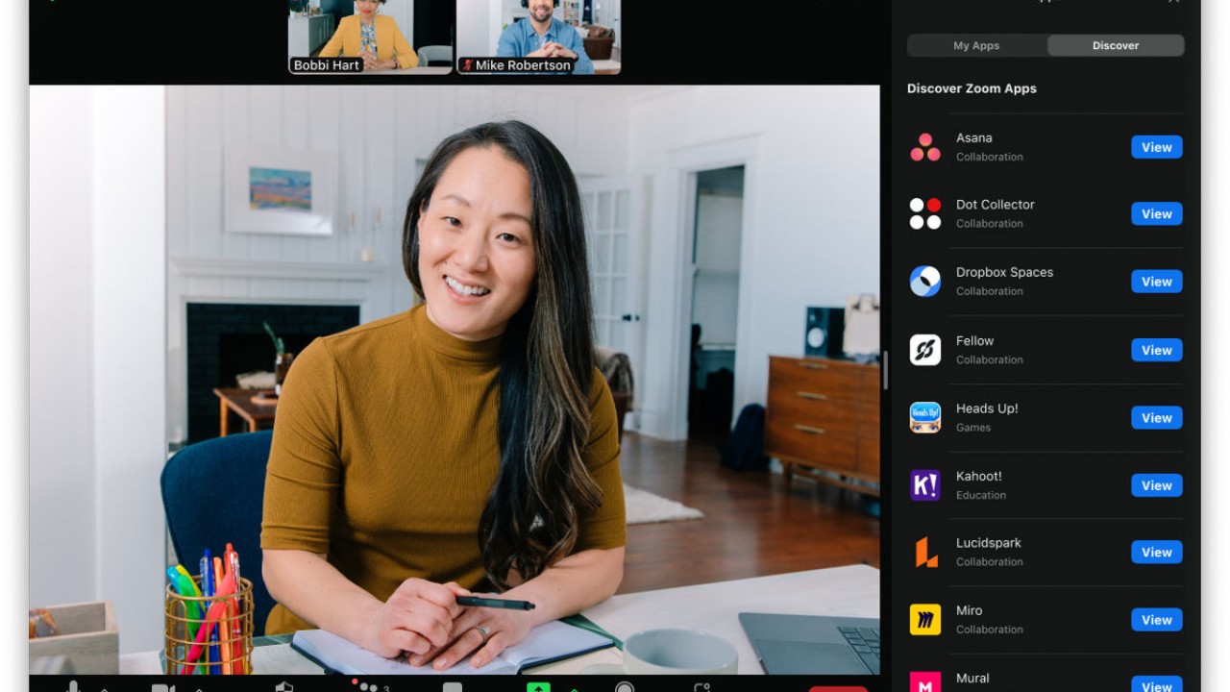Select the Miro app icon

[924, 620]
